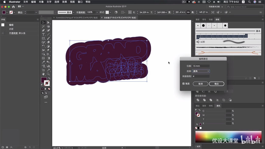The image size is (265, 149).
Task: Select the orange arrow art brush
Action: click(x=228, y=53)
